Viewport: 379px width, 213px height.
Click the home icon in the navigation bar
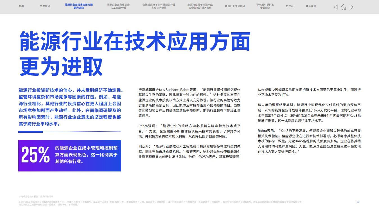343,7
